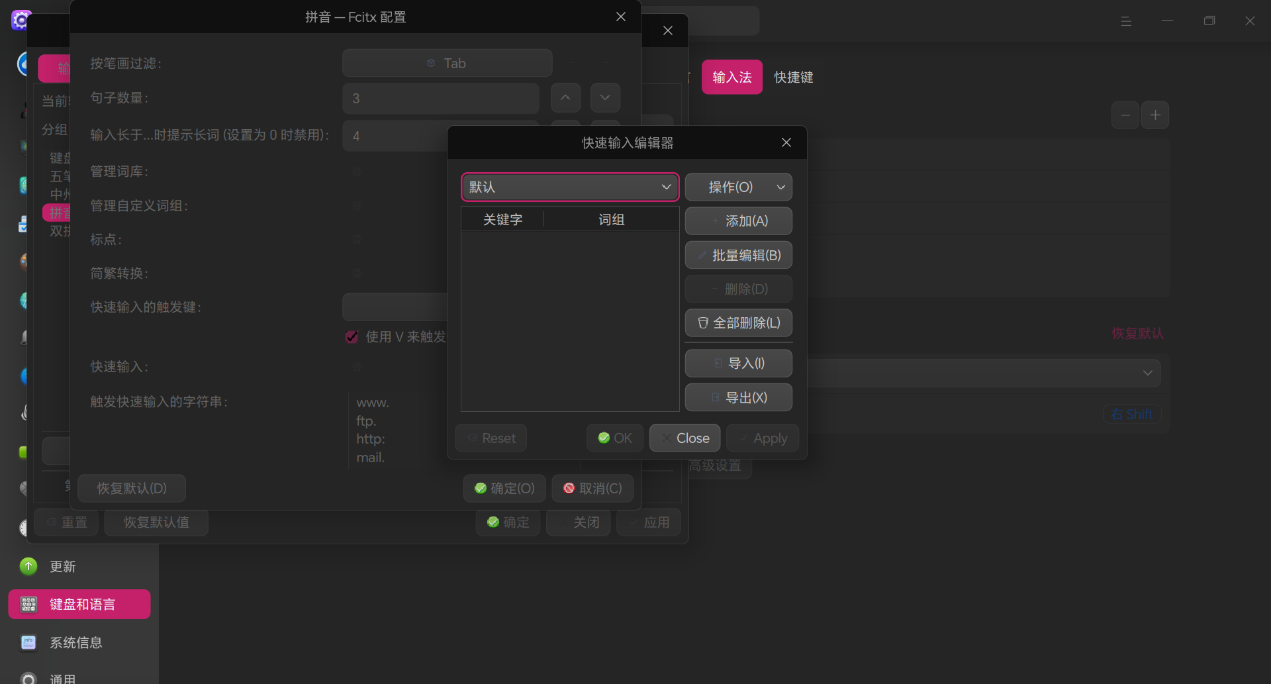Click 确定 in the back dialog
1271x684 pixels.
(x=508, y=522)
